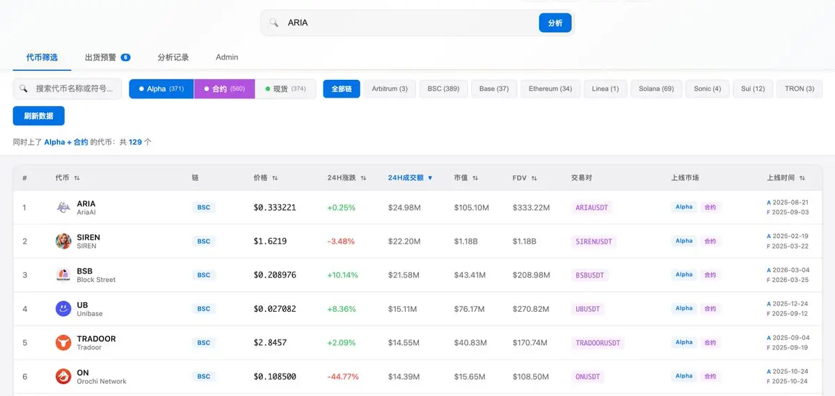Open the 分析记录 tab

click(173, 57)
